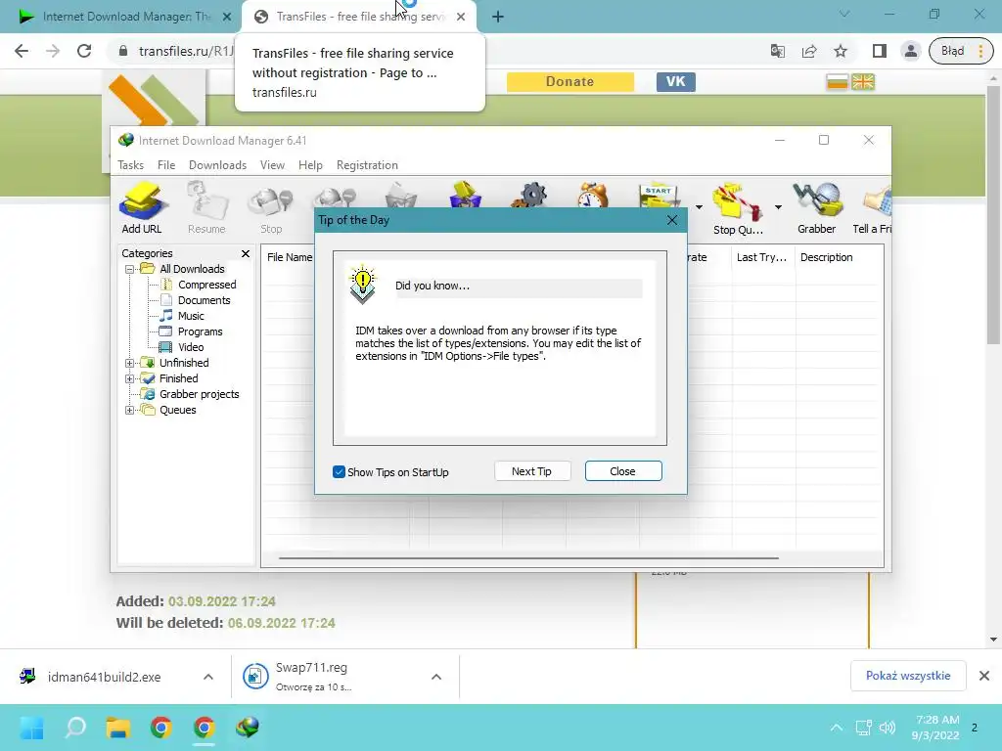1002x751 pixels.
Task: Click the transfiles.ru address bar
Action: point(185,51)
